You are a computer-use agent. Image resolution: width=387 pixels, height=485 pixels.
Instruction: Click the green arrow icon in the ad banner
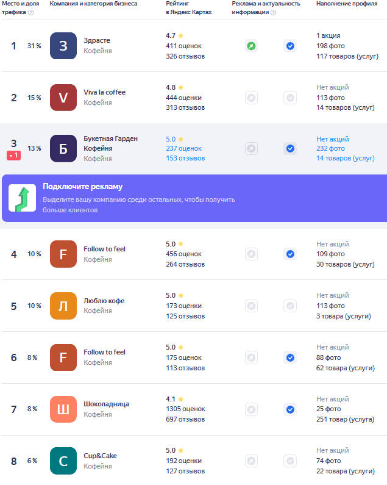click(x=23, y=198)
